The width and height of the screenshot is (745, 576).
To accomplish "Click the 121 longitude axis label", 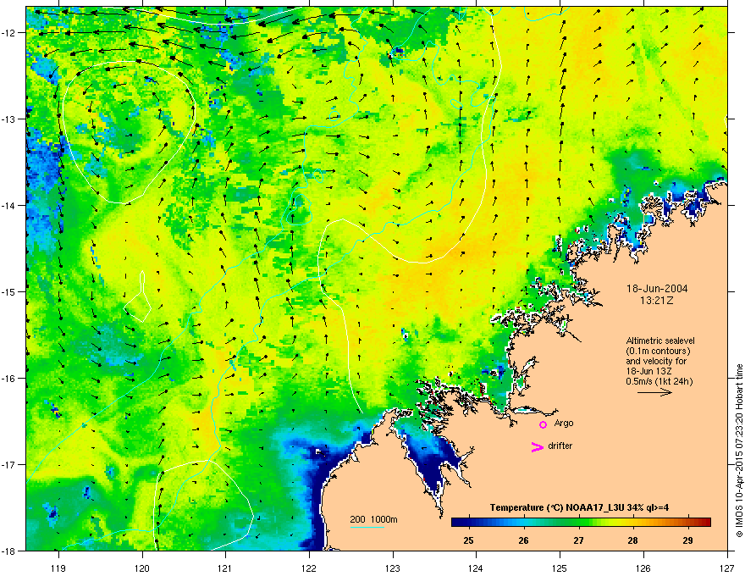I will [225, 568].
